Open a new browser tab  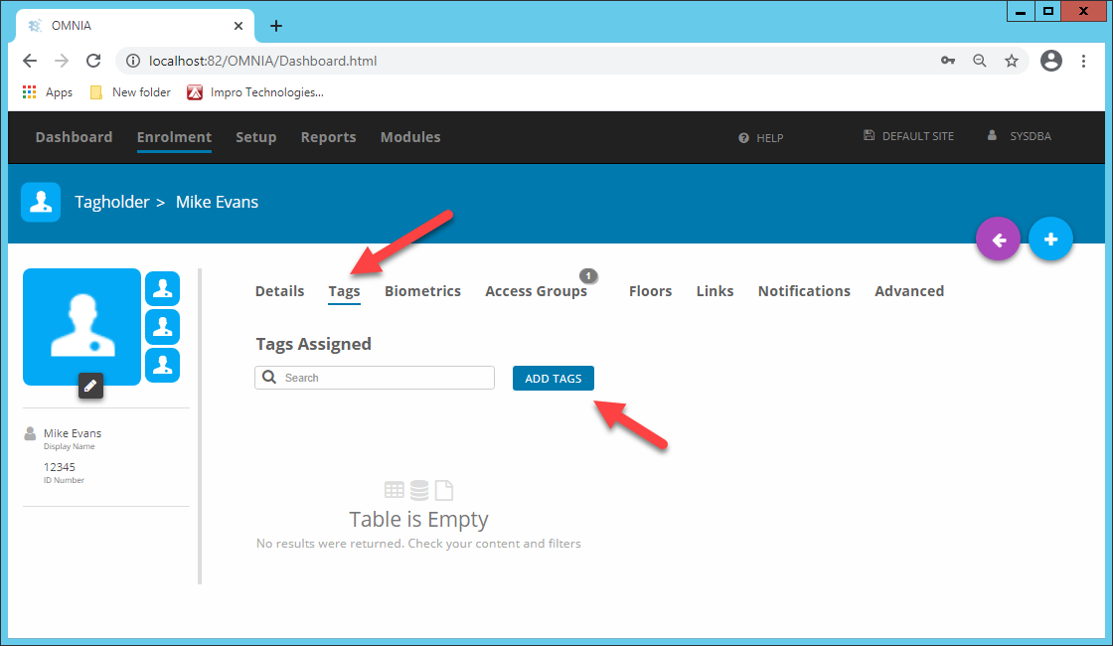coord(276,26)
